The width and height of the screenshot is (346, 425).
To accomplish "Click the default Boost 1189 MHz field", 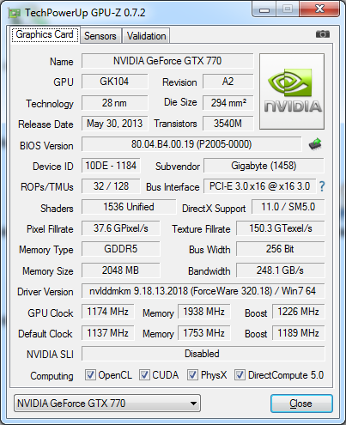I will point(299,333).
